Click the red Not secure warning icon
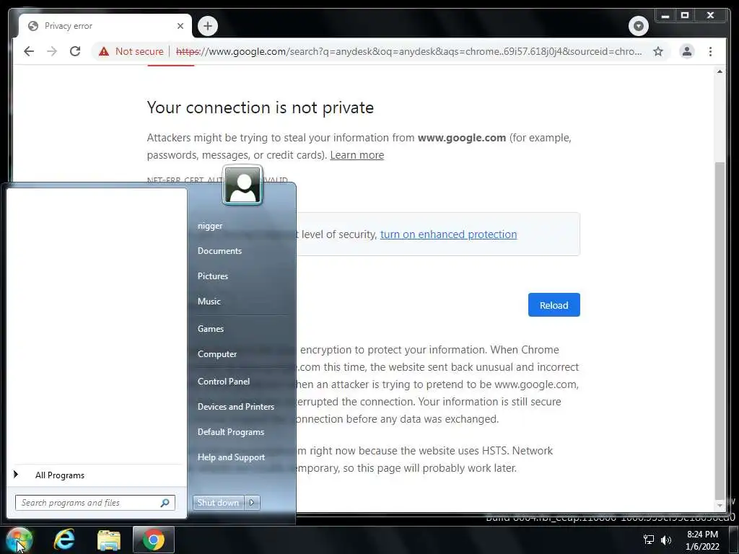This screenshot has height=554, width=739. (x=104, y=51)
